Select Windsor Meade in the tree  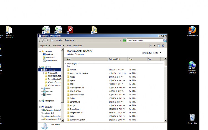tap(54, 85)
